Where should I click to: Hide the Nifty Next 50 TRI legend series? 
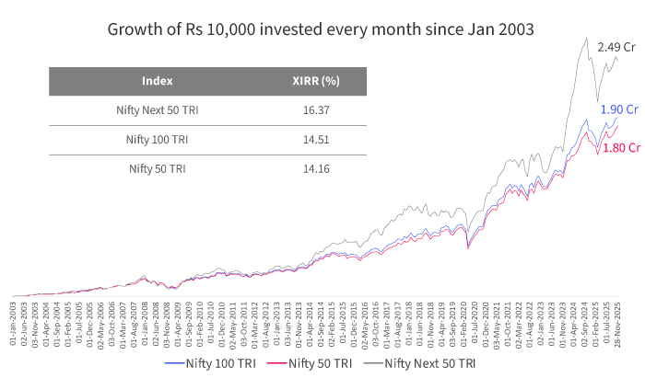(x=430, y=364)
